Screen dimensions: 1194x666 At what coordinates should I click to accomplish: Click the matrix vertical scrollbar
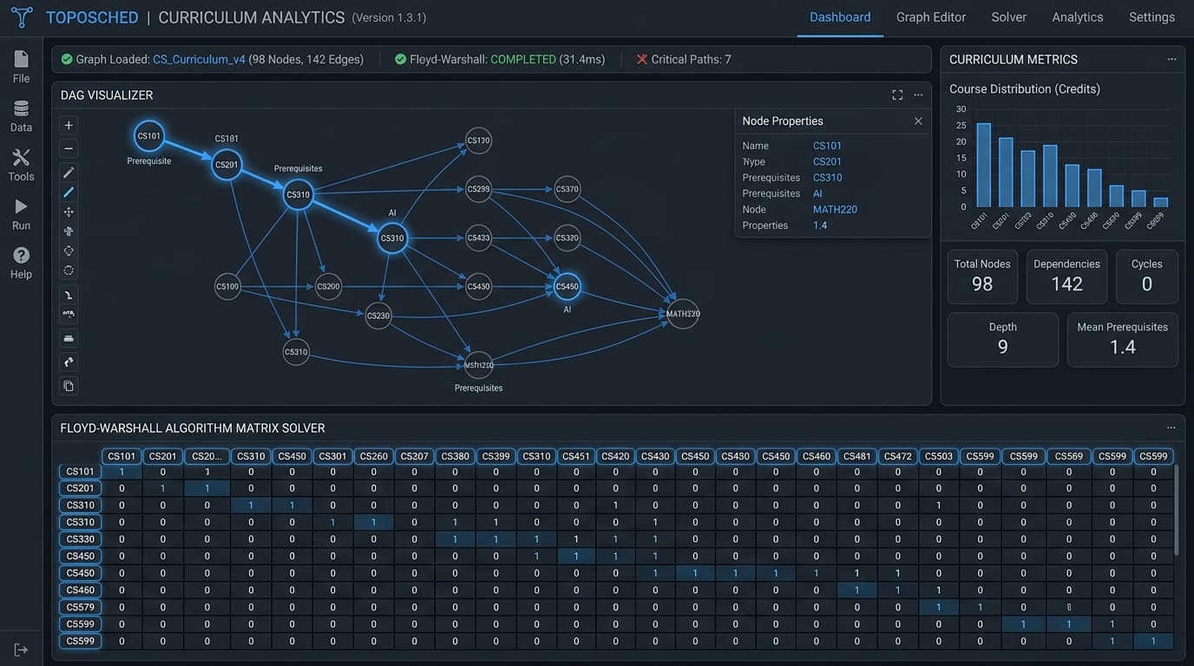(1176, 510)
